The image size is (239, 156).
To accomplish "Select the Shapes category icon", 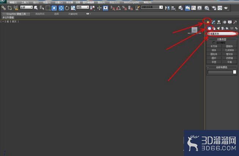I will pos(214,28).
